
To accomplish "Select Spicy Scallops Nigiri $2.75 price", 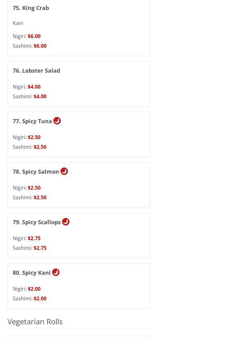I will click(26, 239).
